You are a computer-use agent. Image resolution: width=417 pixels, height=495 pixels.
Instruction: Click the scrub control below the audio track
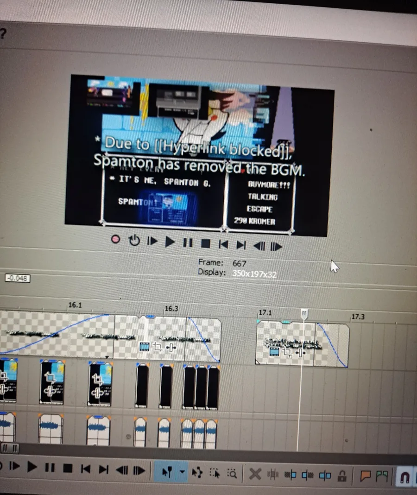(10, 448)
